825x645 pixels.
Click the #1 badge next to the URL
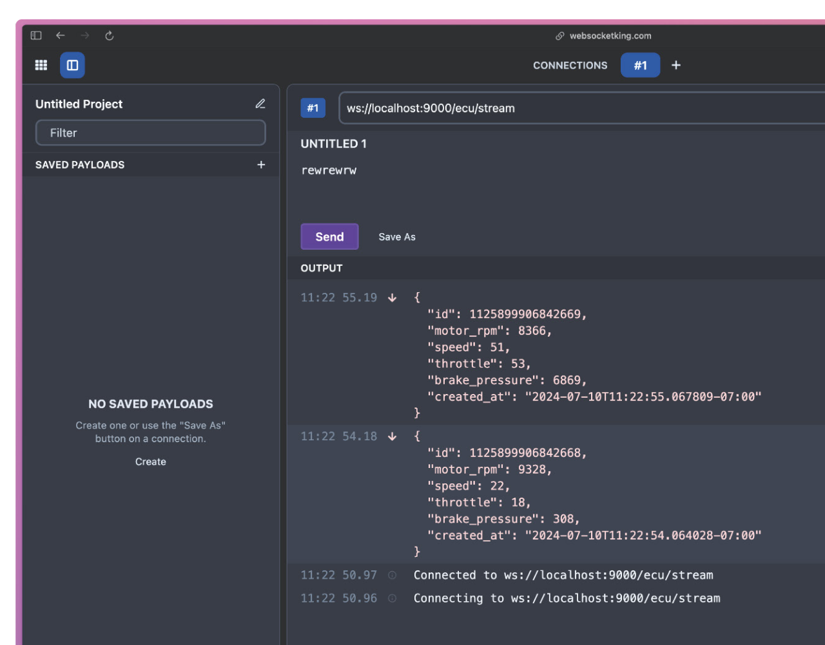click(x=313, y=108)
